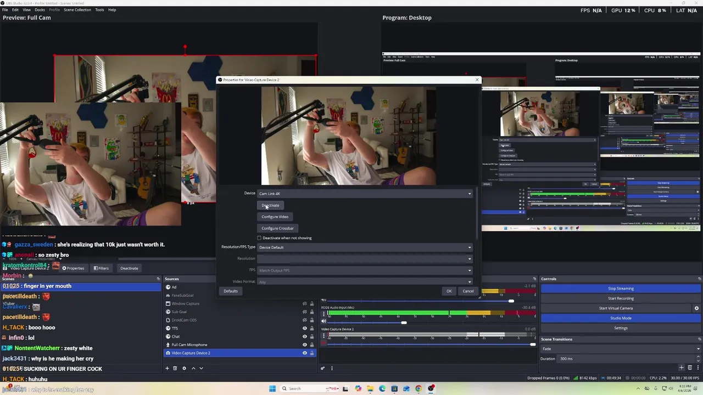
Task: Open virtual camera settings gear icon
Action: 696,308
